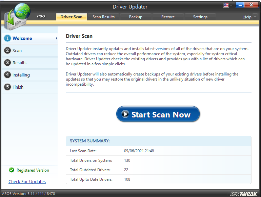Viewport: 261px width, 197px height.
Task: Go to the Backup tab
Action: pos(136,17)
